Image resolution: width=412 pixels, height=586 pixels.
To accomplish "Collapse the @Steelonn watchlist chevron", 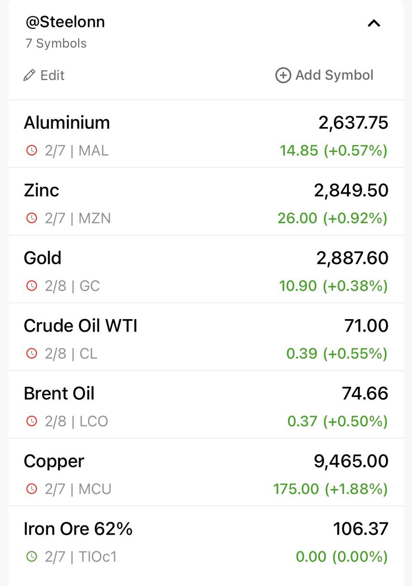I will pos(374,23).
